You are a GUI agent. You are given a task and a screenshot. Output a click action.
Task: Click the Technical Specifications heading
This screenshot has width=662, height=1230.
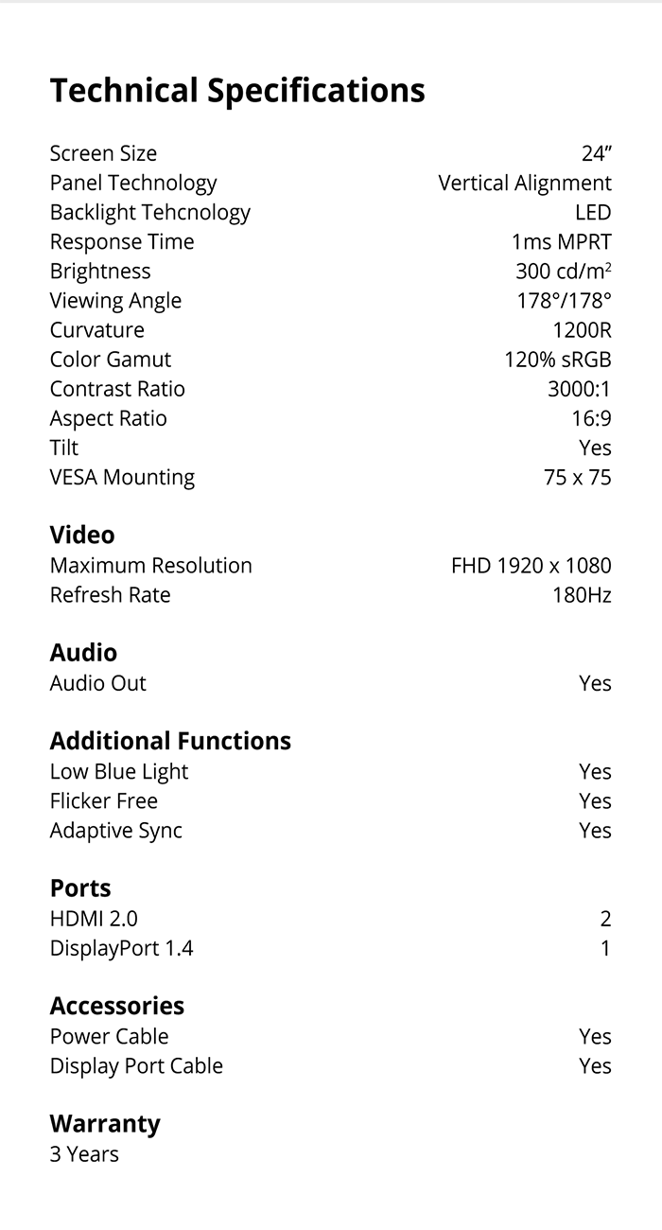point(237,91)
